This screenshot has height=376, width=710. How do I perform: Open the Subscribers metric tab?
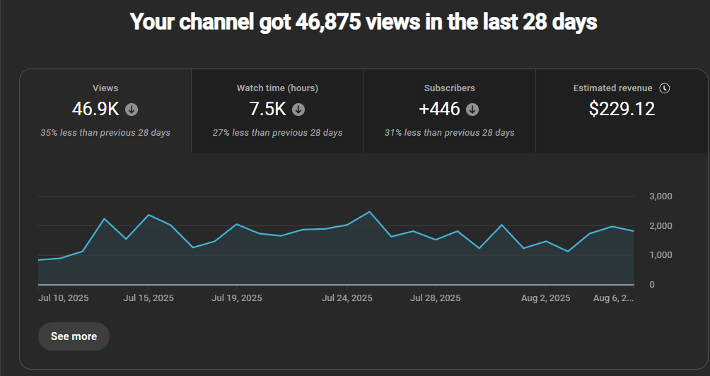449,88
